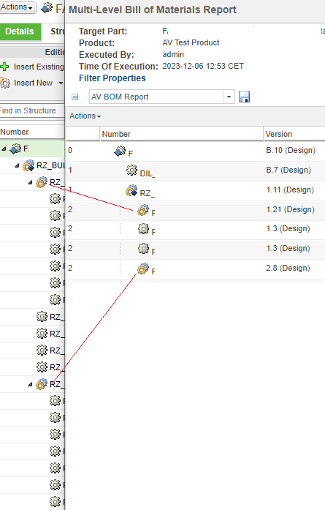Screen dimensions: 325x510
Task: Collapse the RZ_BUI tree node
Action: tap(17, 166)
